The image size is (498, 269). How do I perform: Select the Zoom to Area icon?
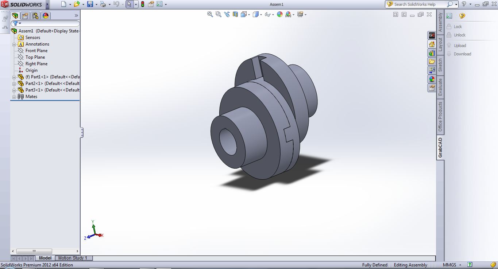[x=218, y=14]
